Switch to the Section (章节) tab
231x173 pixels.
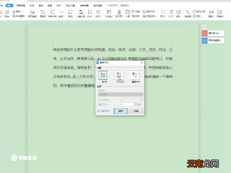click(59, 6)
